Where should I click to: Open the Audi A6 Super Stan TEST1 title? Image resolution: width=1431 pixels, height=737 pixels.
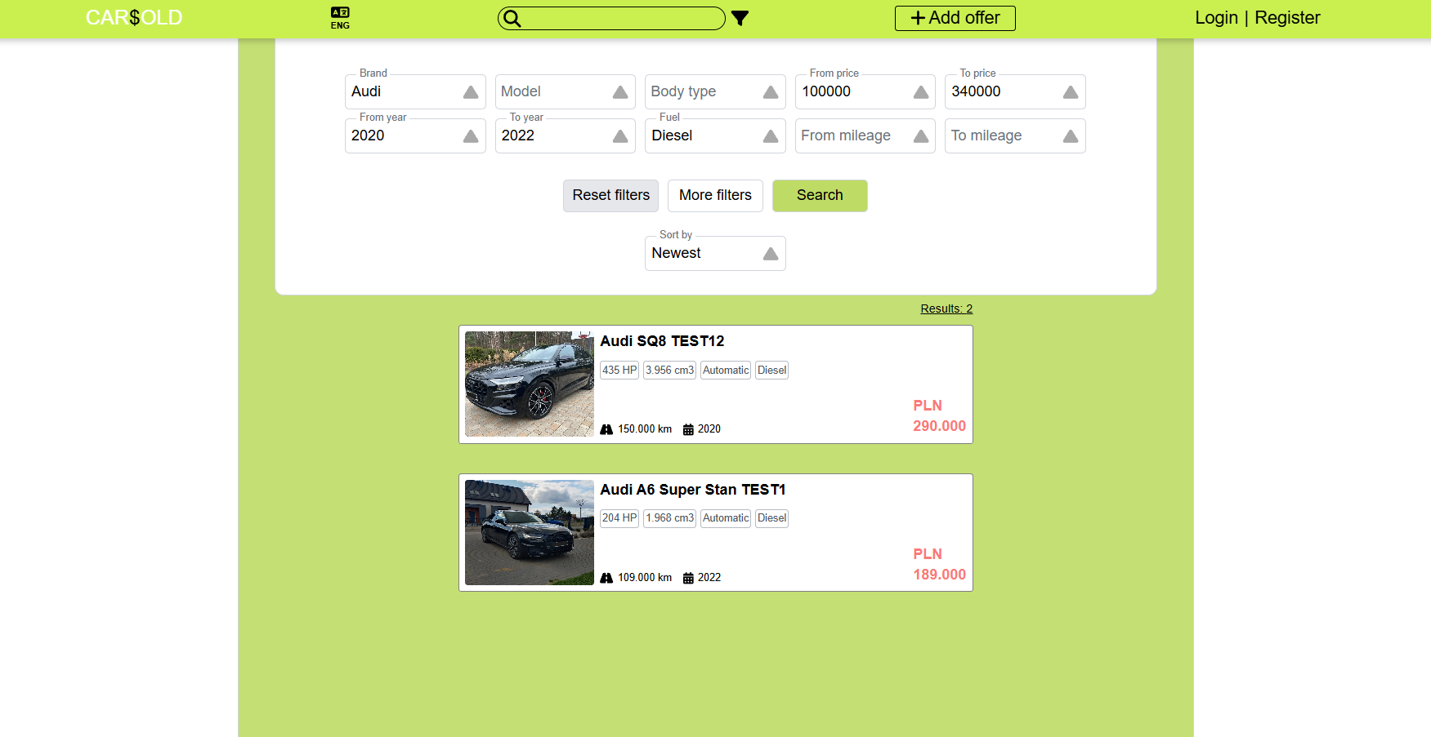[x=693, y=490]
